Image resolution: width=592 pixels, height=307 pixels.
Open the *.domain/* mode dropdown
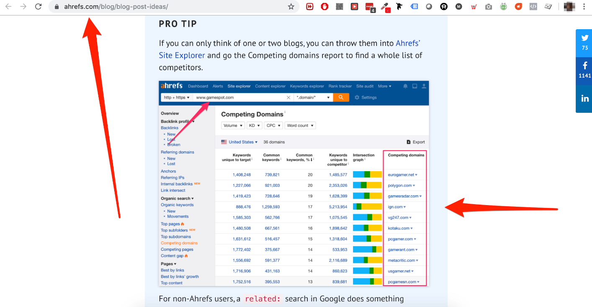[x=313, y=97]
